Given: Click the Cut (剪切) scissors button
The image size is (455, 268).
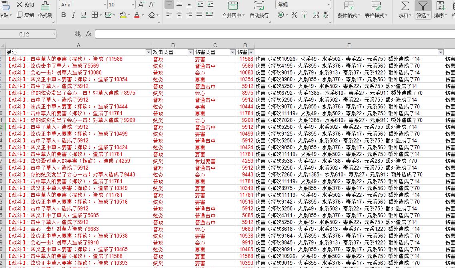Looking at the screenshot, I should click(25, 5).
